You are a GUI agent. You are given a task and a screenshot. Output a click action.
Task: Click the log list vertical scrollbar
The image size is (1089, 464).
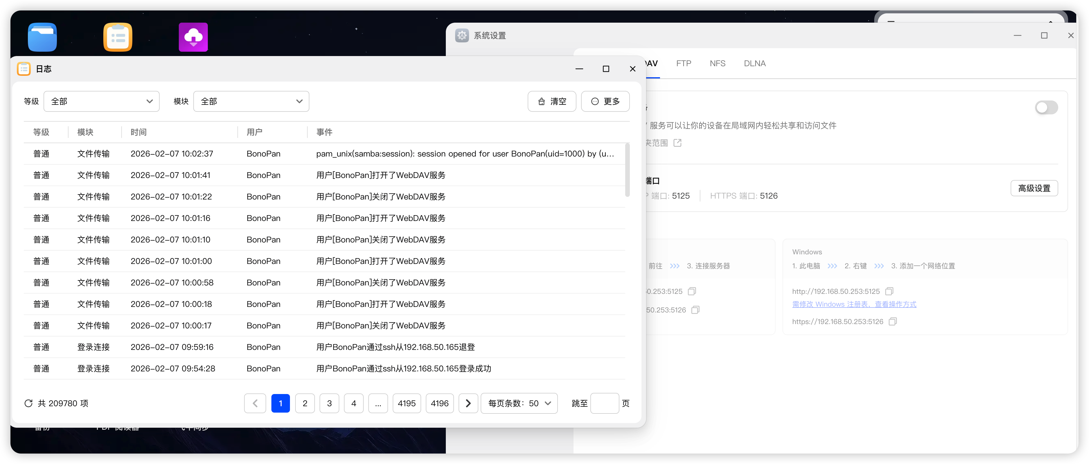627,170
